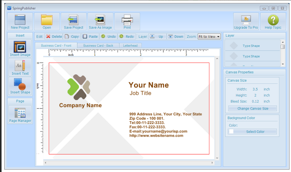Screen dimensions: 291x172
Task: Click Layer panel scroll up arrow
Action: pos(283,42)
